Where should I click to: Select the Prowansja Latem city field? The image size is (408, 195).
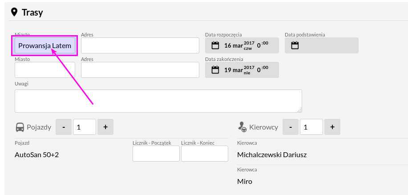coord(45,45)
